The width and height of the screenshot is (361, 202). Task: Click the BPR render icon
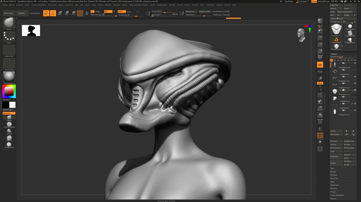point(320,21)
